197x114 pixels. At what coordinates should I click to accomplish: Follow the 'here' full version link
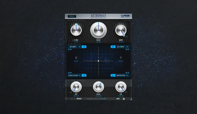click(x=104, y=99)
